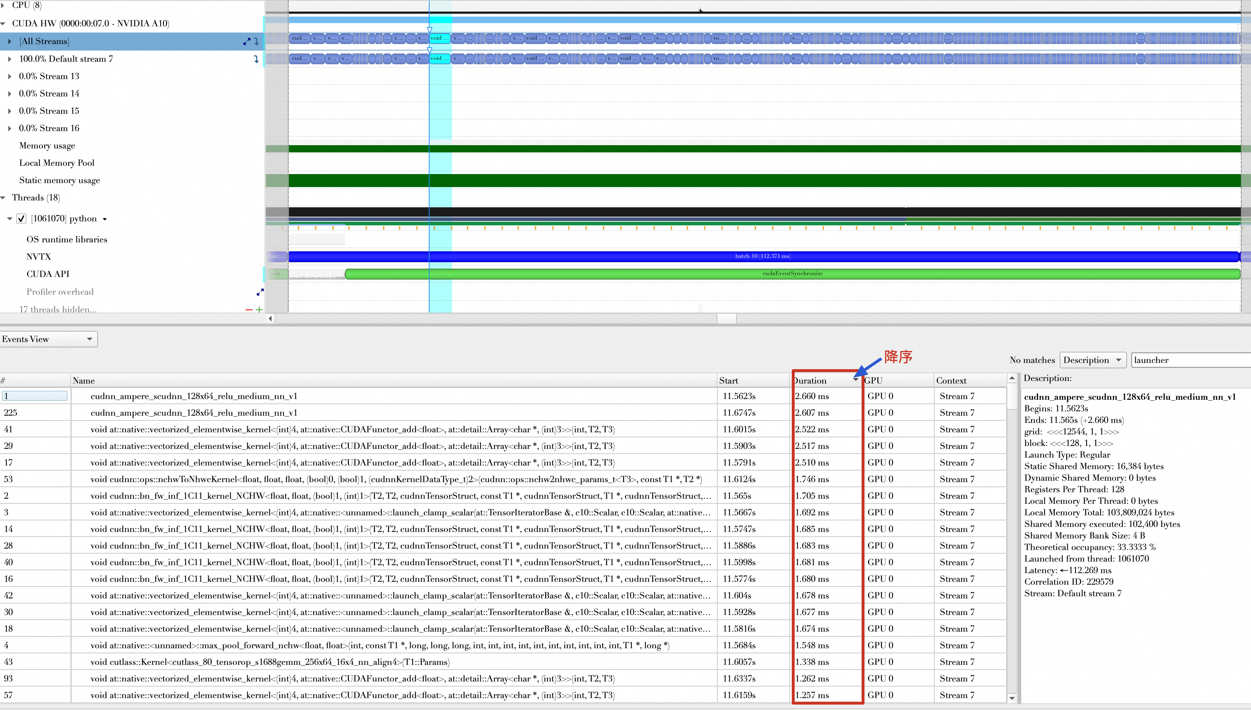Sort by the Name column header
Screen dimensions: 1251x710
pos(393,380)
